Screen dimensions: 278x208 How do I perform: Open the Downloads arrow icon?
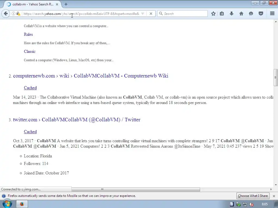(x=232, y=14)
